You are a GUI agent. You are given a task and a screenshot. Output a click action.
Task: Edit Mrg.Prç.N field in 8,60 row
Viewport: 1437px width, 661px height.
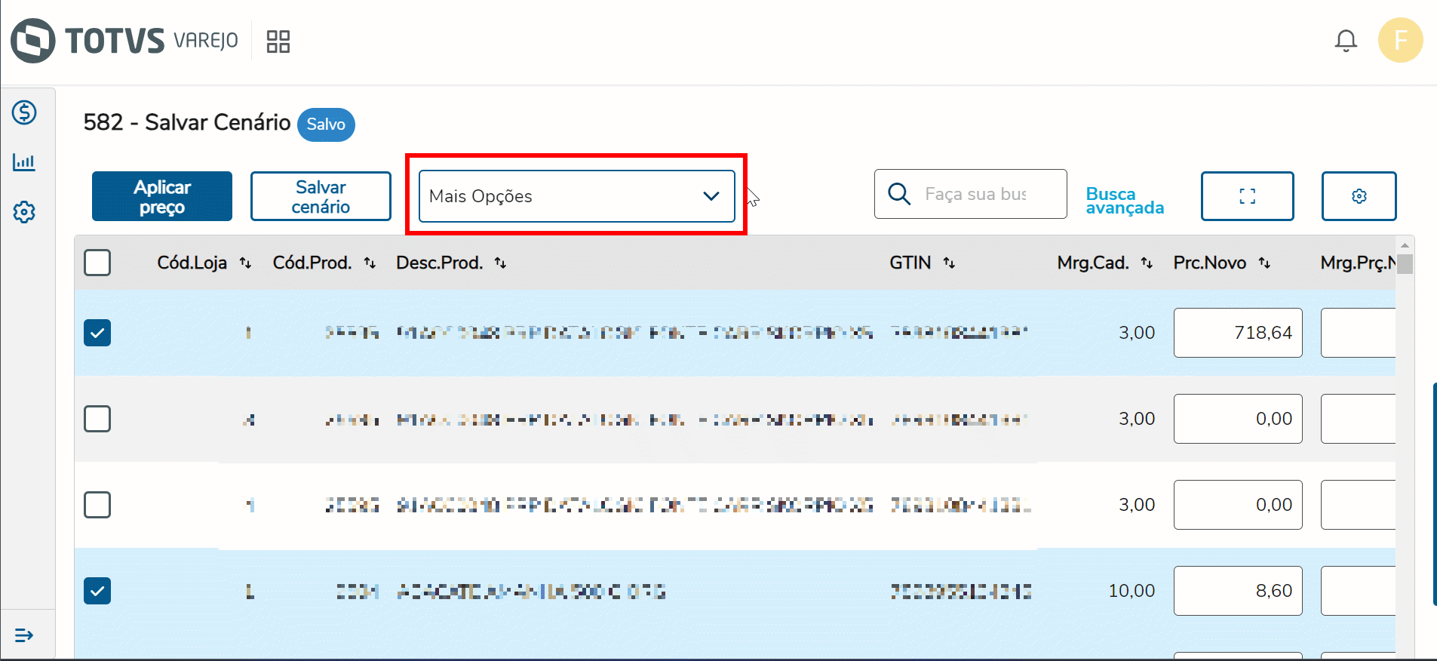1358,591
